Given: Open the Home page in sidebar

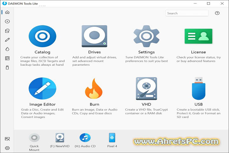Looking at the screenshot, I should [7, 12].
